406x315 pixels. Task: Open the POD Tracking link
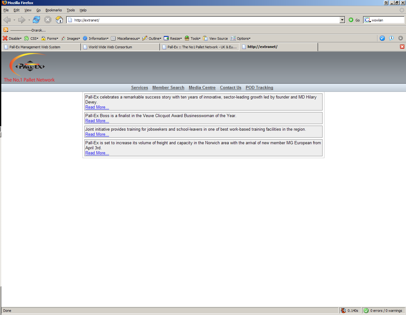point(259,88)
